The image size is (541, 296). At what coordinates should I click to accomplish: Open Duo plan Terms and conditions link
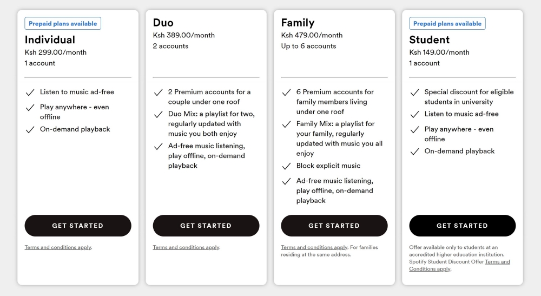click(x=186, y=247)
